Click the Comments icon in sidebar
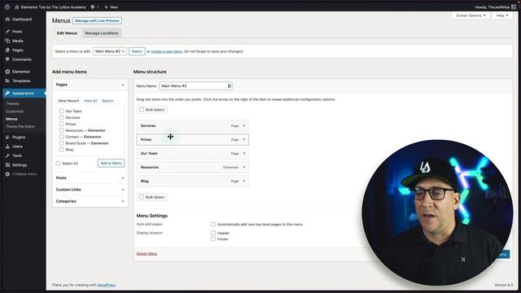Image resolution: width=521 pixels, height=293 pixels. [7, 59]
